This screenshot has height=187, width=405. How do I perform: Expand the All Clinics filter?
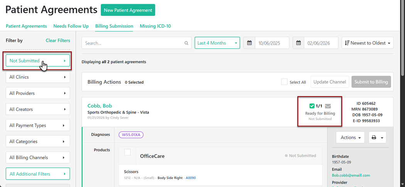click(x=38, y=77)
